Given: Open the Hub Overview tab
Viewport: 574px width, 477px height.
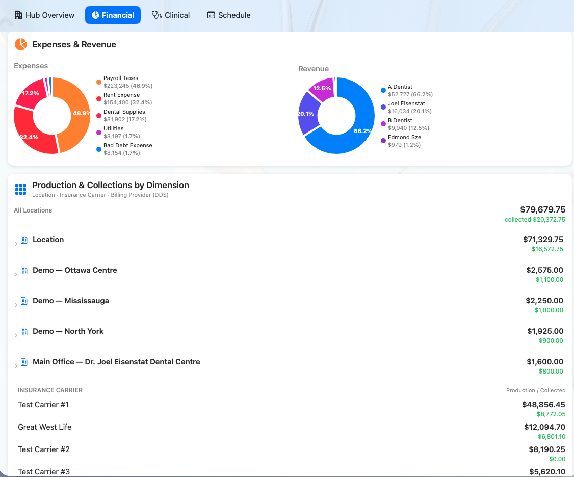Looking at the screenshot, I should coord(44,15).
